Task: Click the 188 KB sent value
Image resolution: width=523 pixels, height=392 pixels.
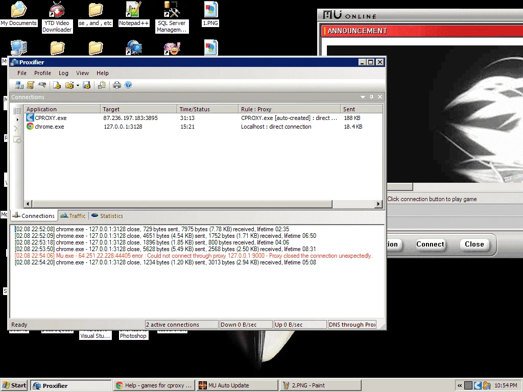Action: 352,118
